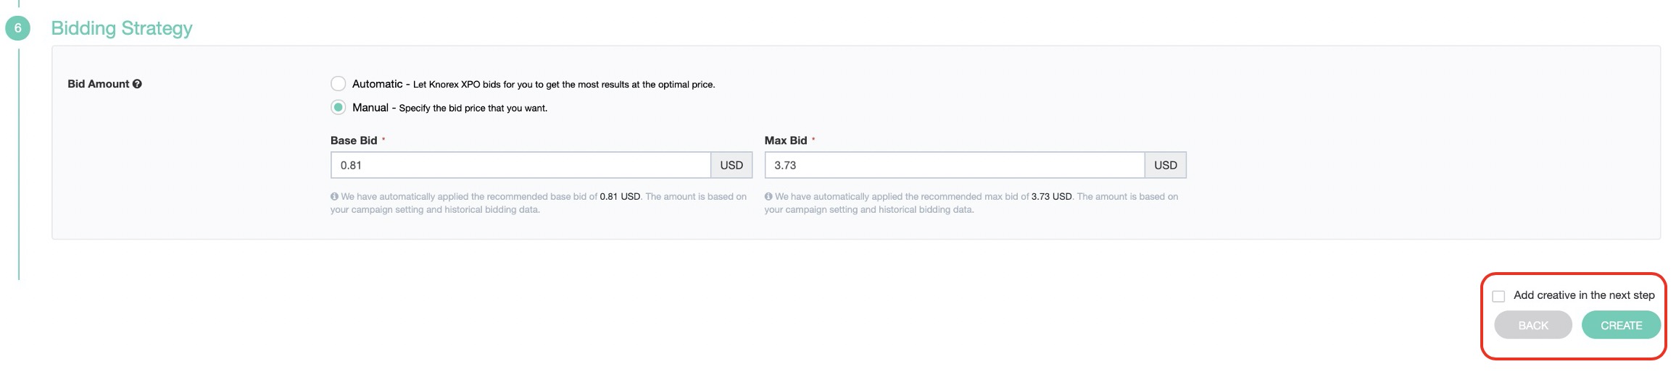
Task: Click the recommended 3.73 USD hint text
Action: 1051,196
